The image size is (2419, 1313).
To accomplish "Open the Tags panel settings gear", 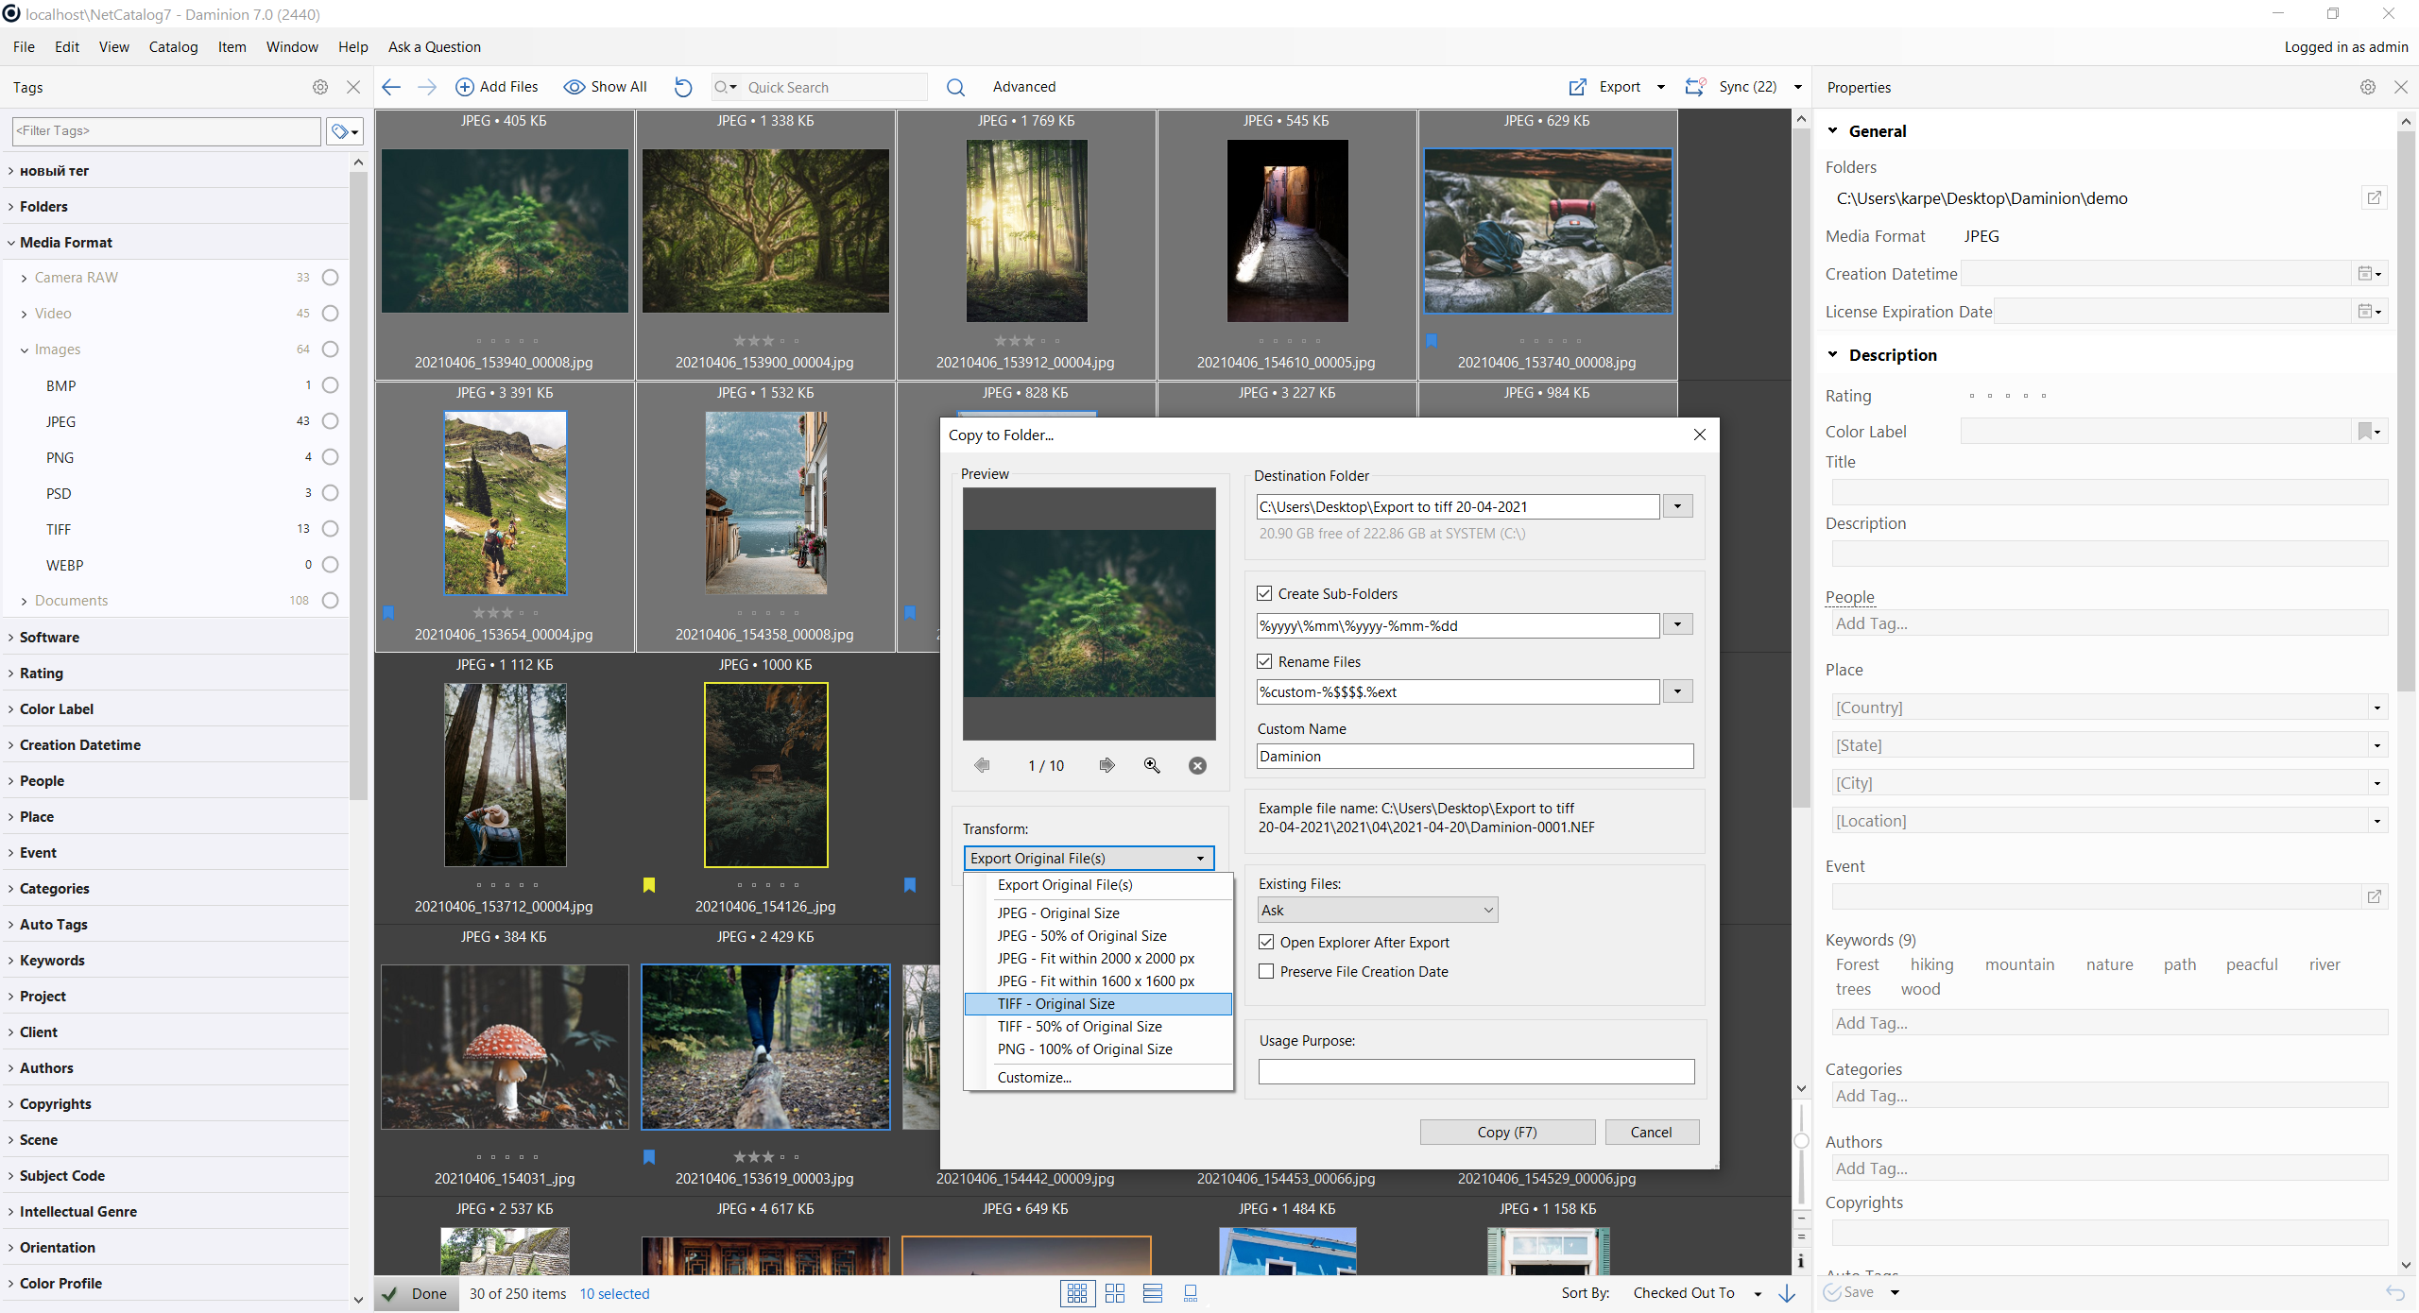I will click(x=320, y=87).
